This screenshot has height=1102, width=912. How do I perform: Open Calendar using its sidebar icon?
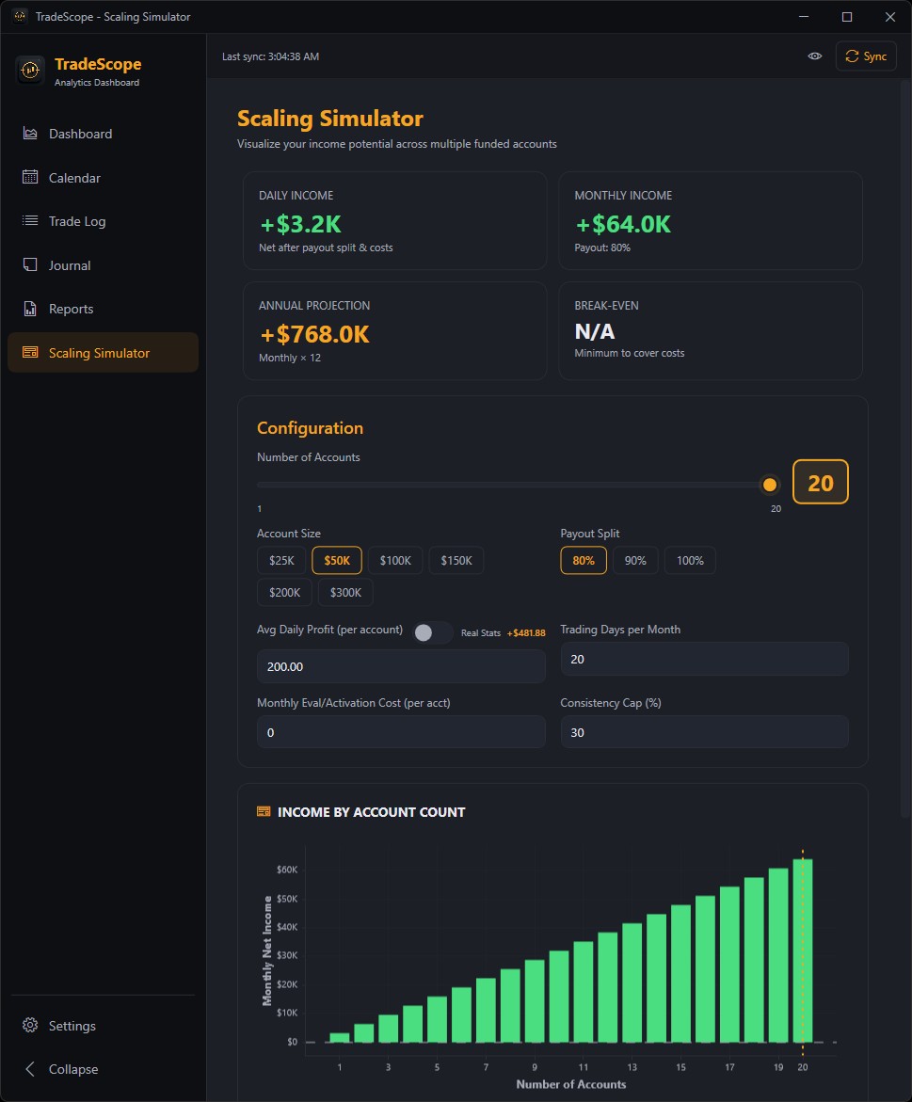click(x=30, y=177)
